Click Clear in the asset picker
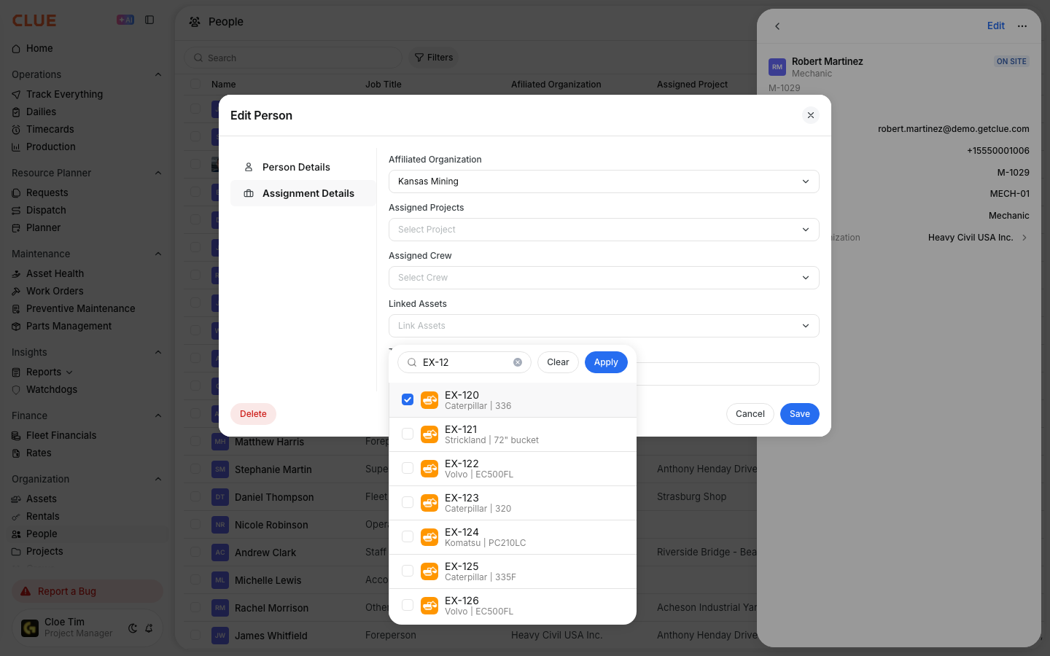 click(x=558, y=362)
